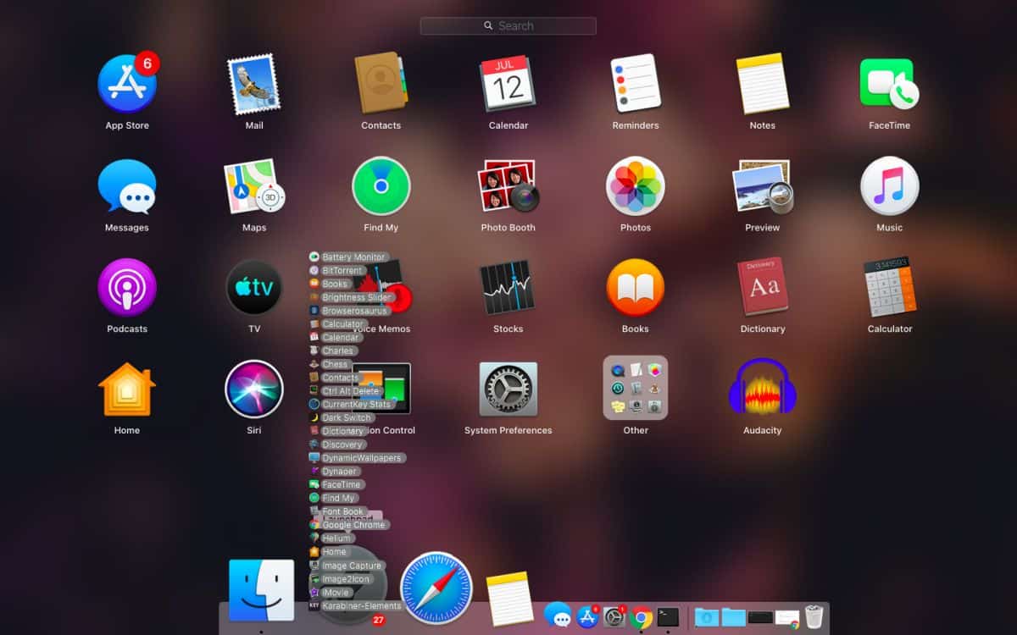Open the Podcasts app

(x=127, y=288)
